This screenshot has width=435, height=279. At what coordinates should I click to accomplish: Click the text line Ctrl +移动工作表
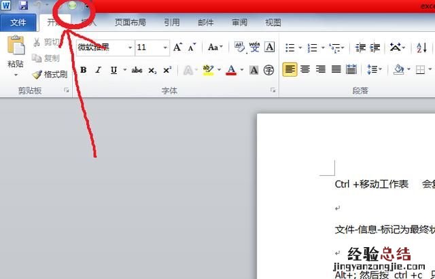(372, 184)
